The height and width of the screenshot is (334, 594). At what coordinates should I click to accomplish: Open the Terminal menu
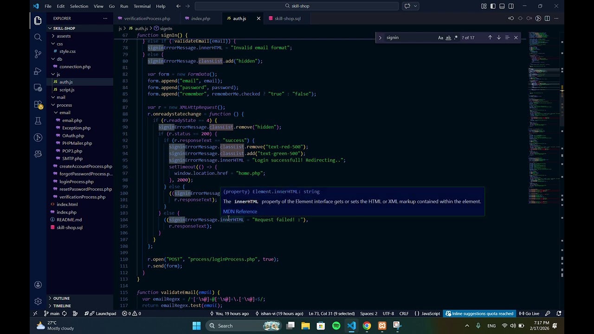[142, 6]
